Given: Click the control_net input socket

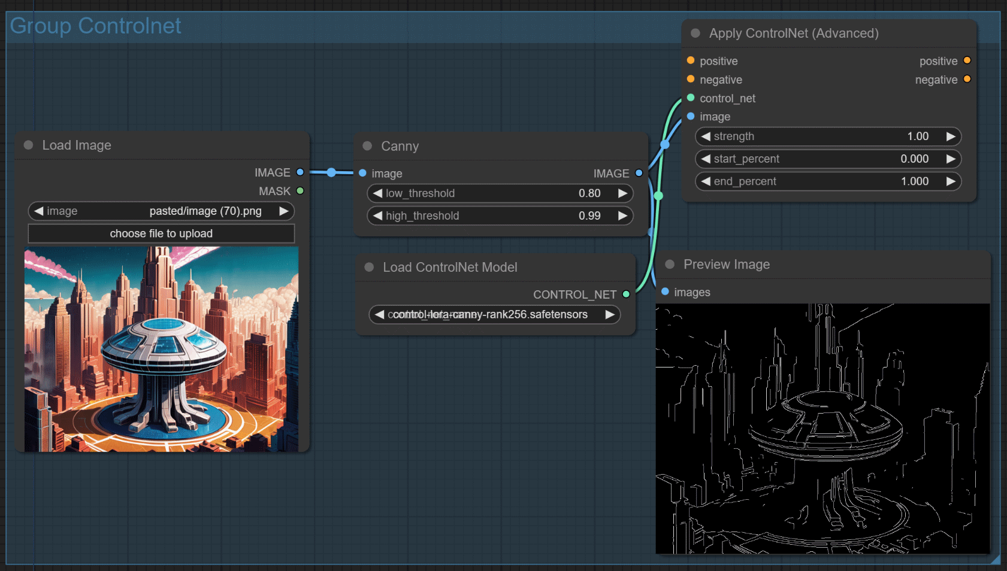Looking at the screenshot, I should [x=691, y=98].
